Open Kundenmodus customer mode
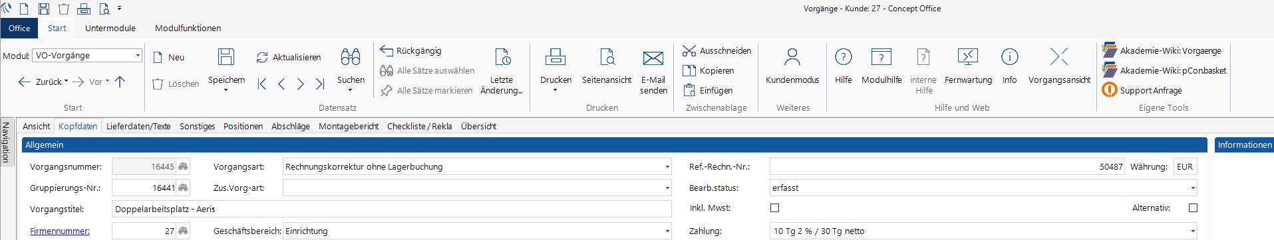This screenshot has width=1274, height=240. [792, 57]
